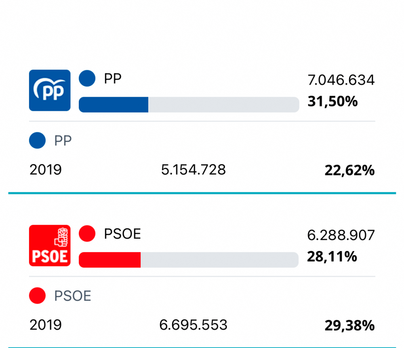The height and width of the screenshot is (348, 404).
Task: Click the gray PSOE label above 6.695.553
Action: [x=73, y=296]
